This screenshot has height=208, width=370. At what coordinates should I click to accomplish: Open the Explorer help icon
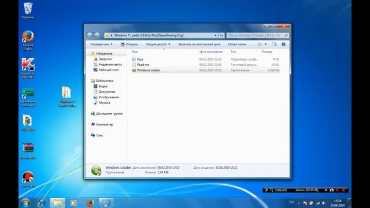(x=283, y=44)
